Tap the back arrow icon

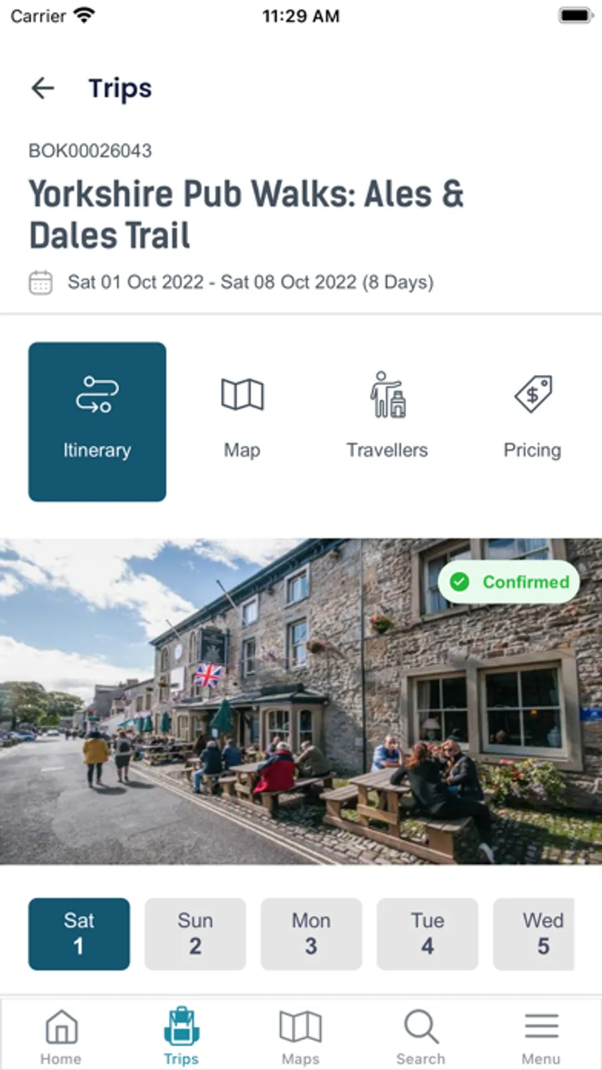point(43,88)
